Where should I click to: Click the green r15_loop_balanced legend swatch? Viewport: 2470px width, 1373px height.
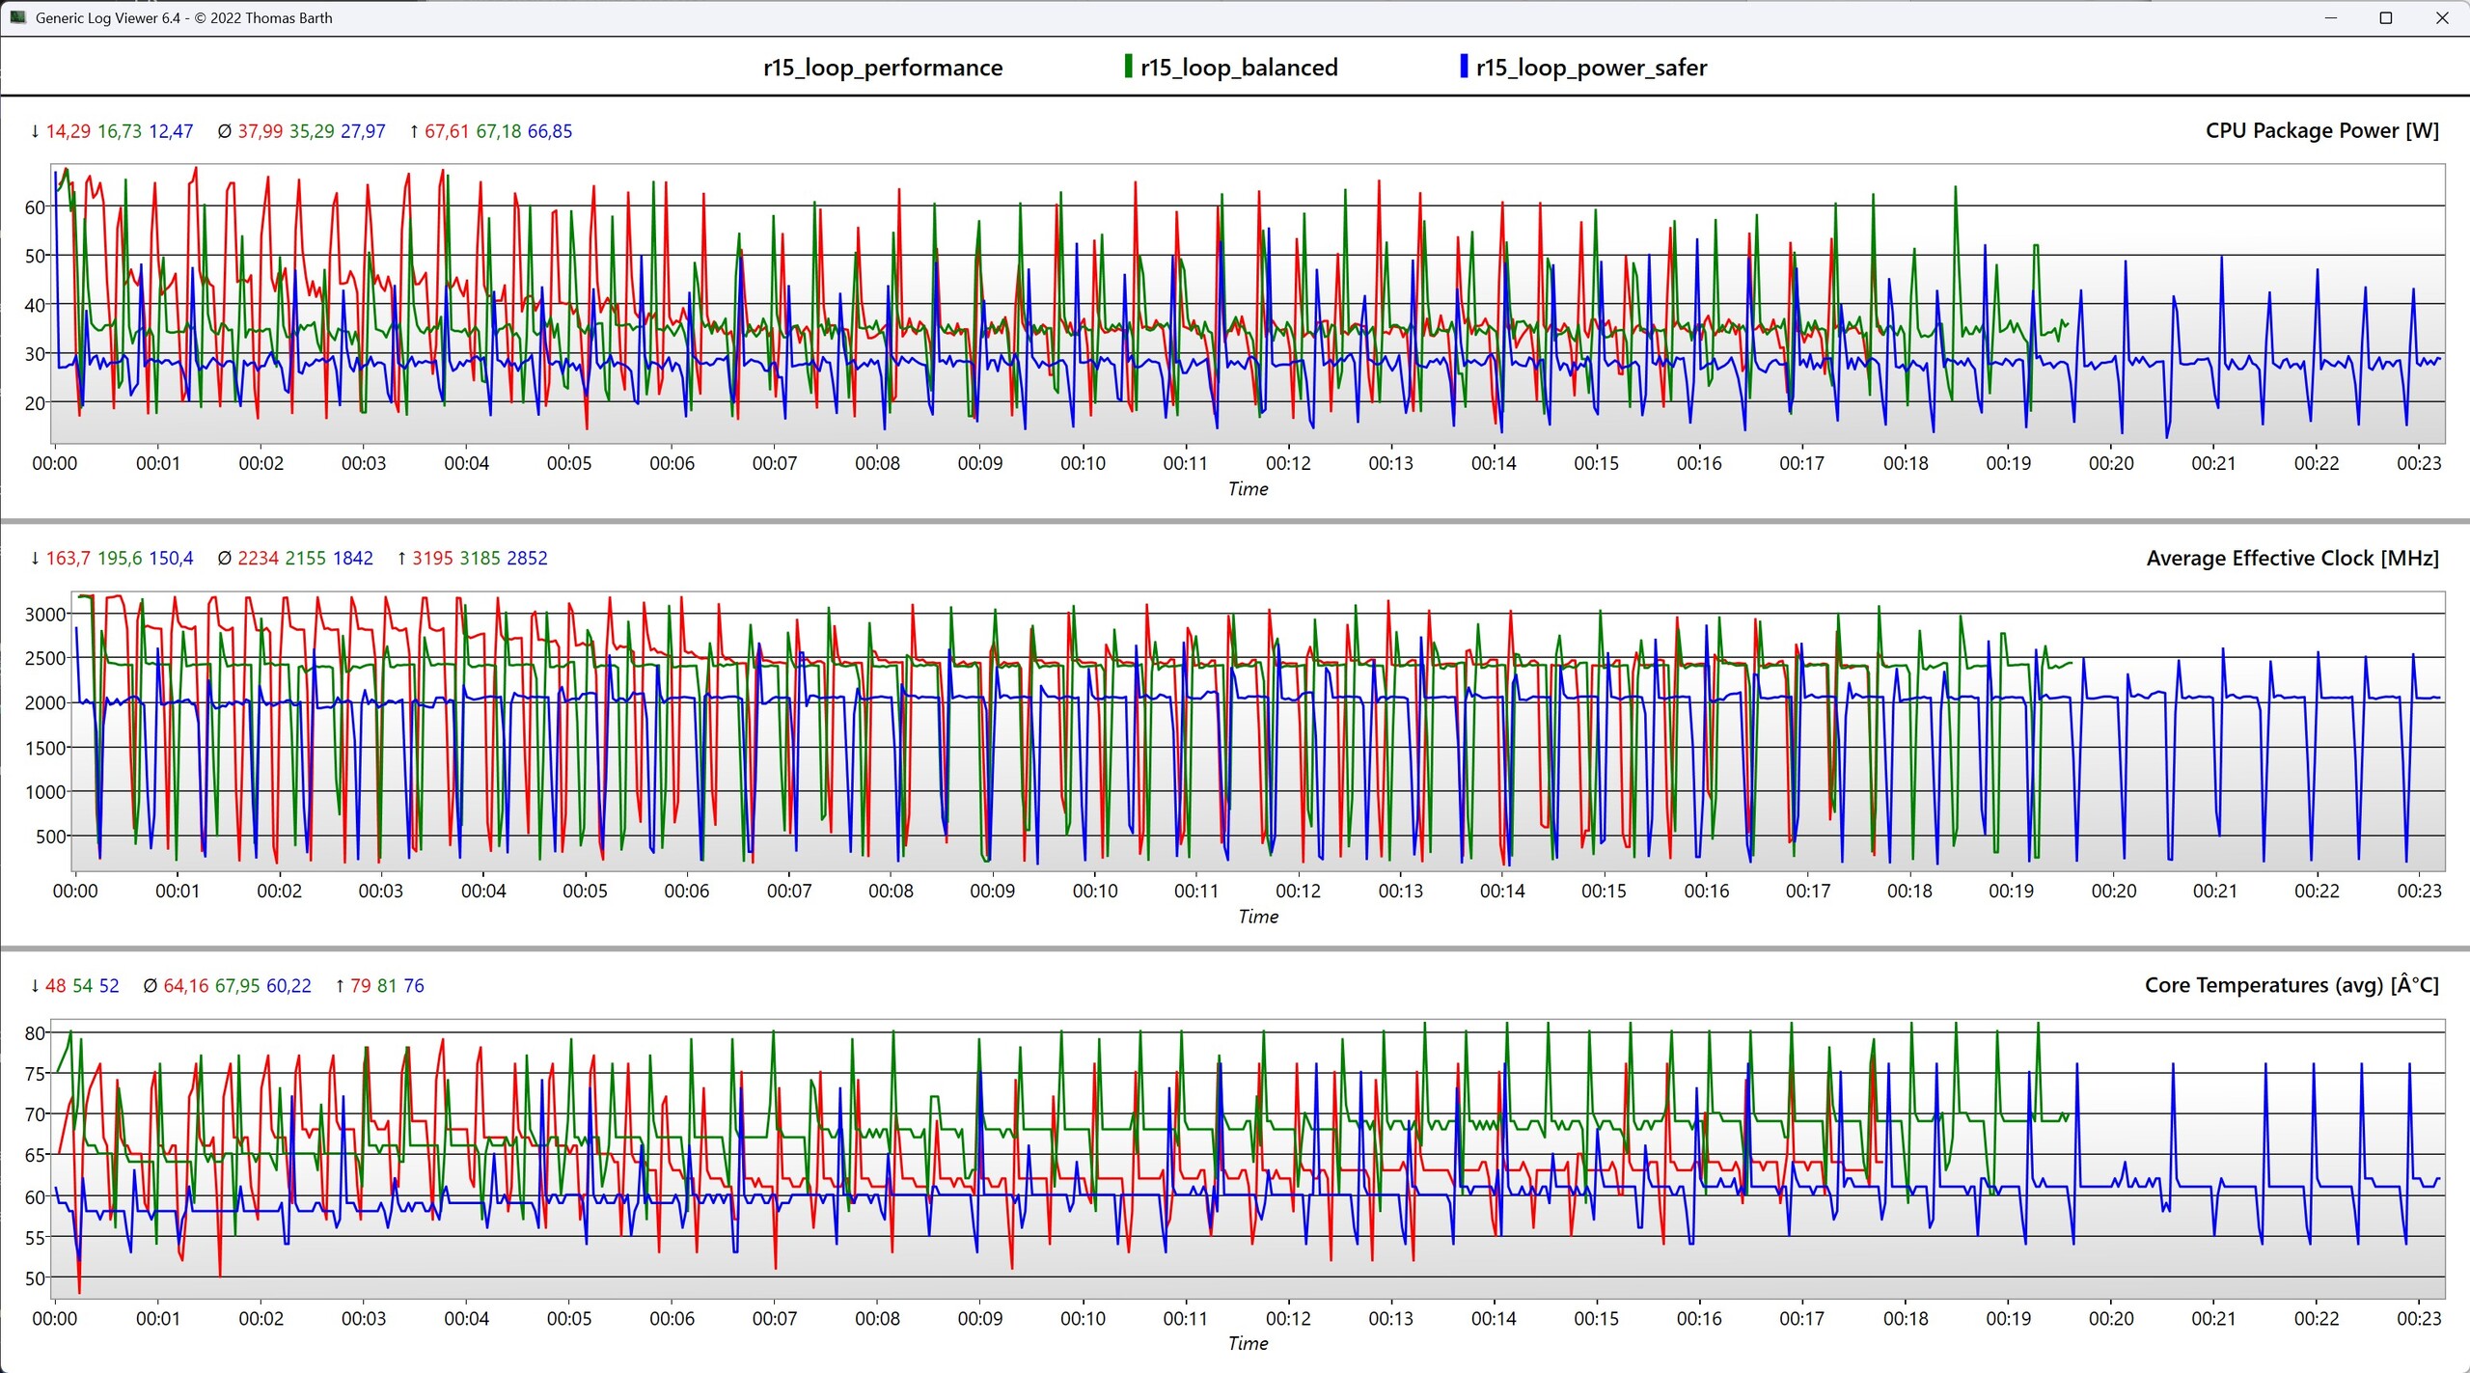point(1128,67)
